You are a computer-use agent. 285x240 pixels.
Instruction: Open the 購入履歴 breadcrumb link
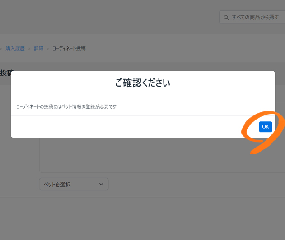15,48
